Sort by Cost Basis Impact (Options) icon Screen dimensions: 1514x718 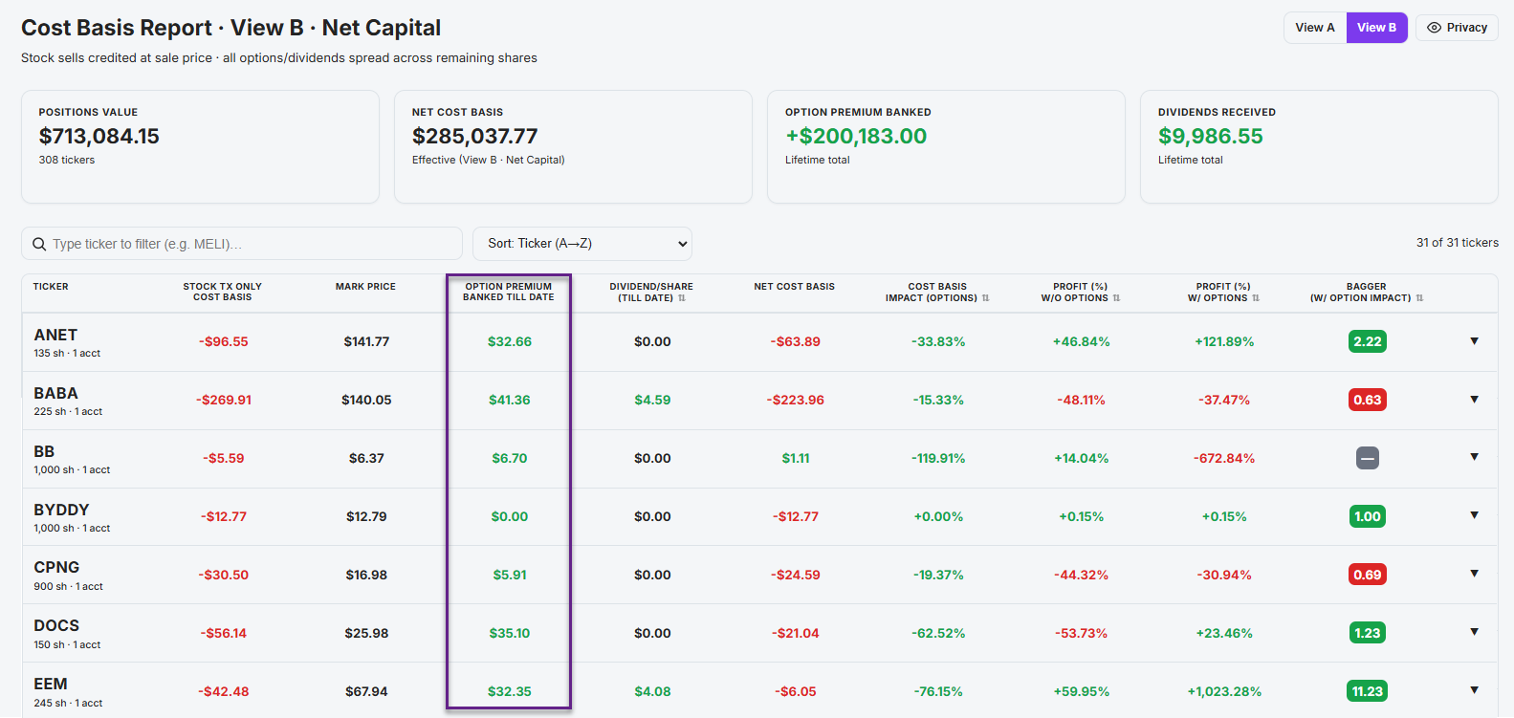click(x=985, y=298)
